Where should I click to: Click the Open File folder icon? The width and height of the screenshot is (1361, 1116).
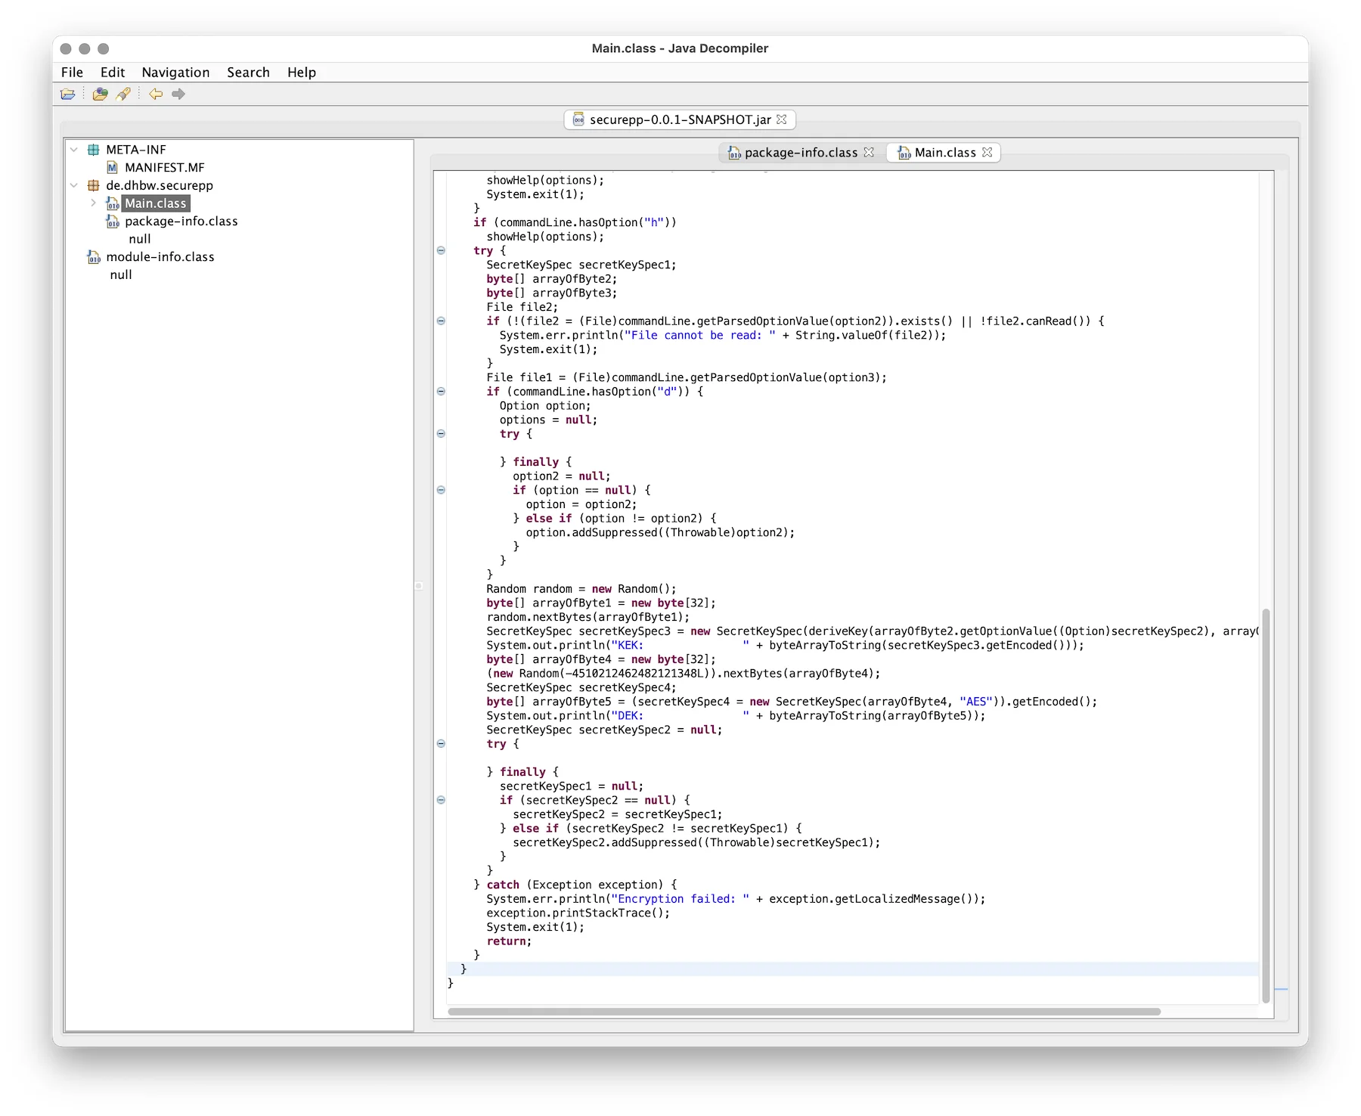point(68,94)
